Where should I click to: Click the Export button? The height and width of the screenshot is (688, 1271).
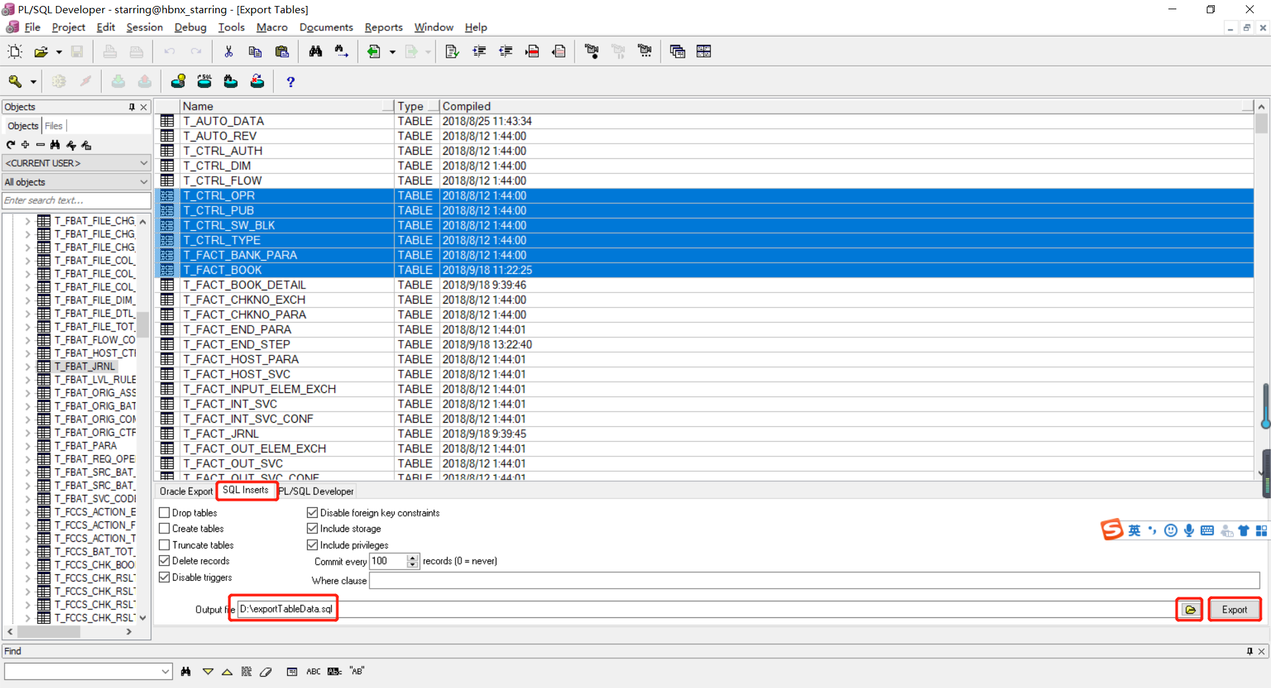point(1234,609)
